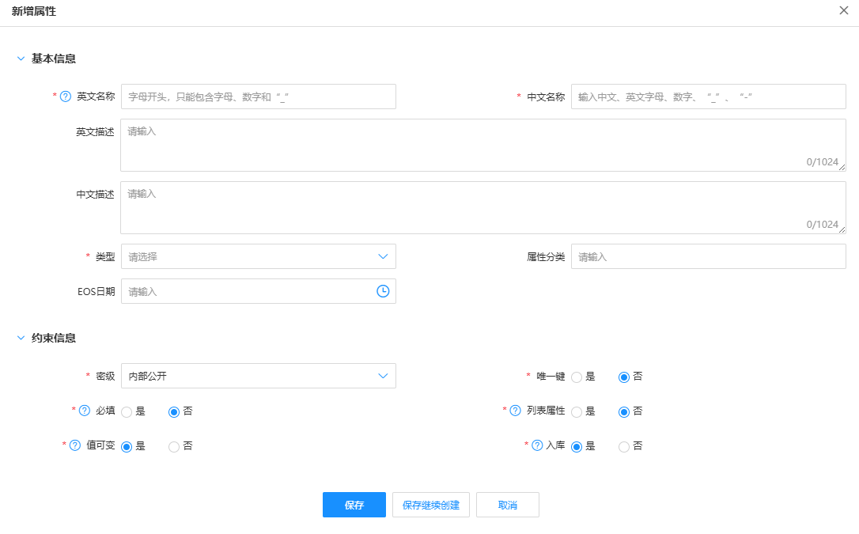Click help icon next to 入库
The image size is (859, 534).
[x=537, y=445]
